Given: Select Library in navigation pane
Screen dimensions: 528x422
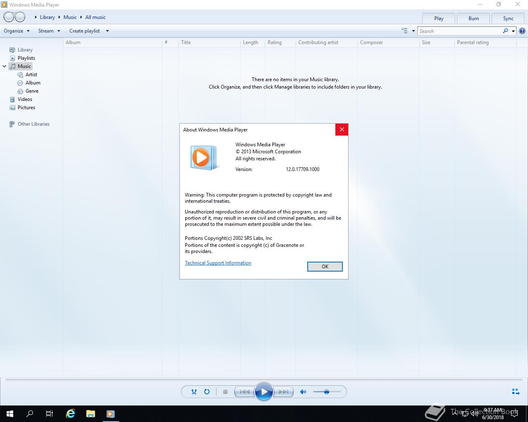Looking at the screenshot, I should [x=25, y=50].
